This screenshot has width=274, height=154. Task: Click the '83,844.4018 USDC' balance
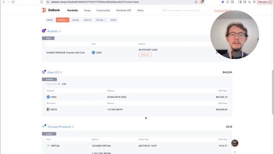117,97
